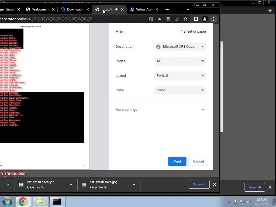
Task: Click the share page icon
Action: click(x=177, y=19)
